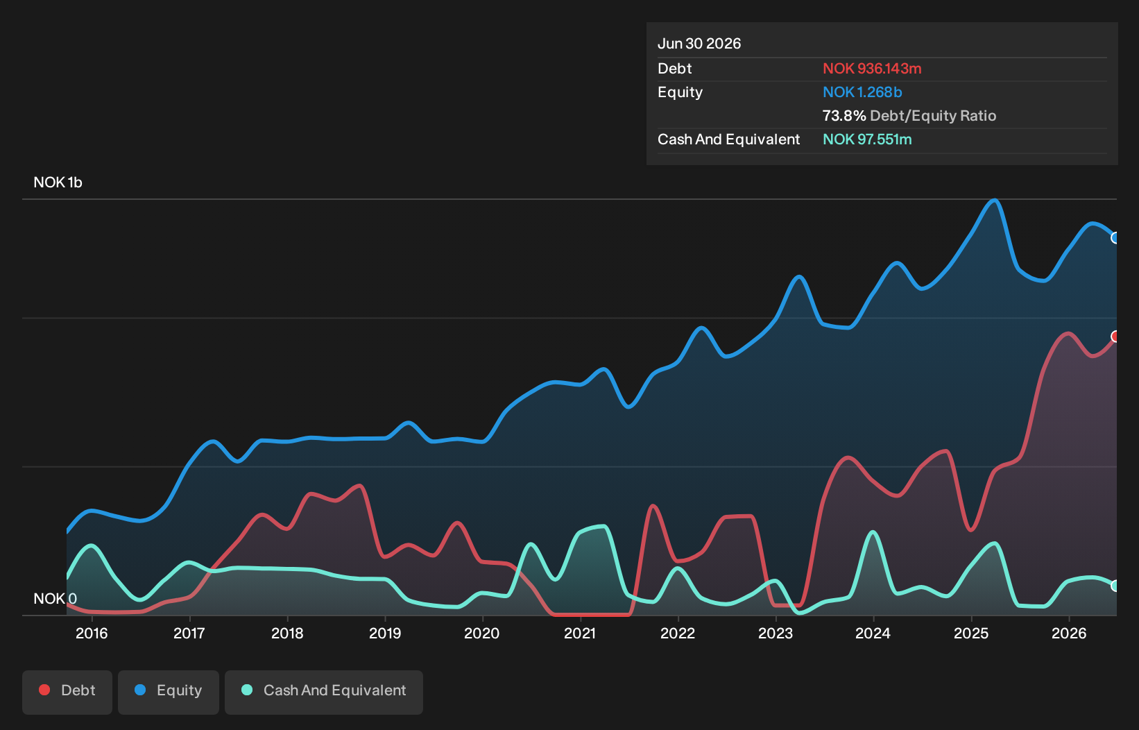The width and height of the screenshot is (1139, 730).
Task: Select the 2026 x-axis label
Action: point(1069,633)
